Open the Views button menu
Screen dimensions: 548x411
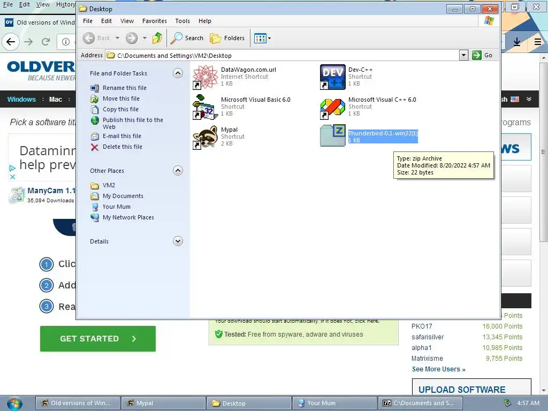point(262,38)
